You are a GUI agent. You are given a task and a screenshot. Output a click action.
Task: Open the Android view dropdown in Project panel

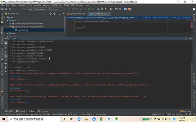pos(11,14)
